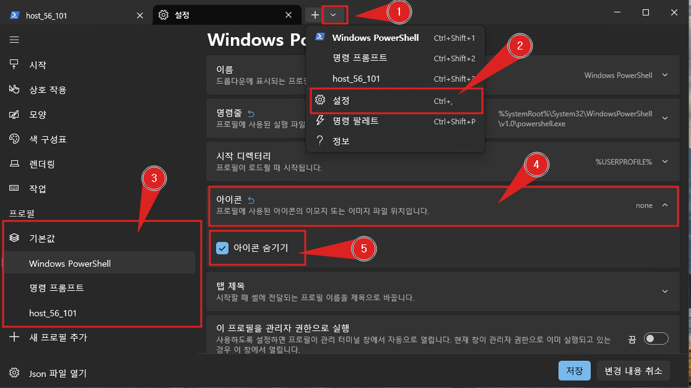
Task: Open 명령 팔레트 from dropdown menu
Action: point(395,121)
